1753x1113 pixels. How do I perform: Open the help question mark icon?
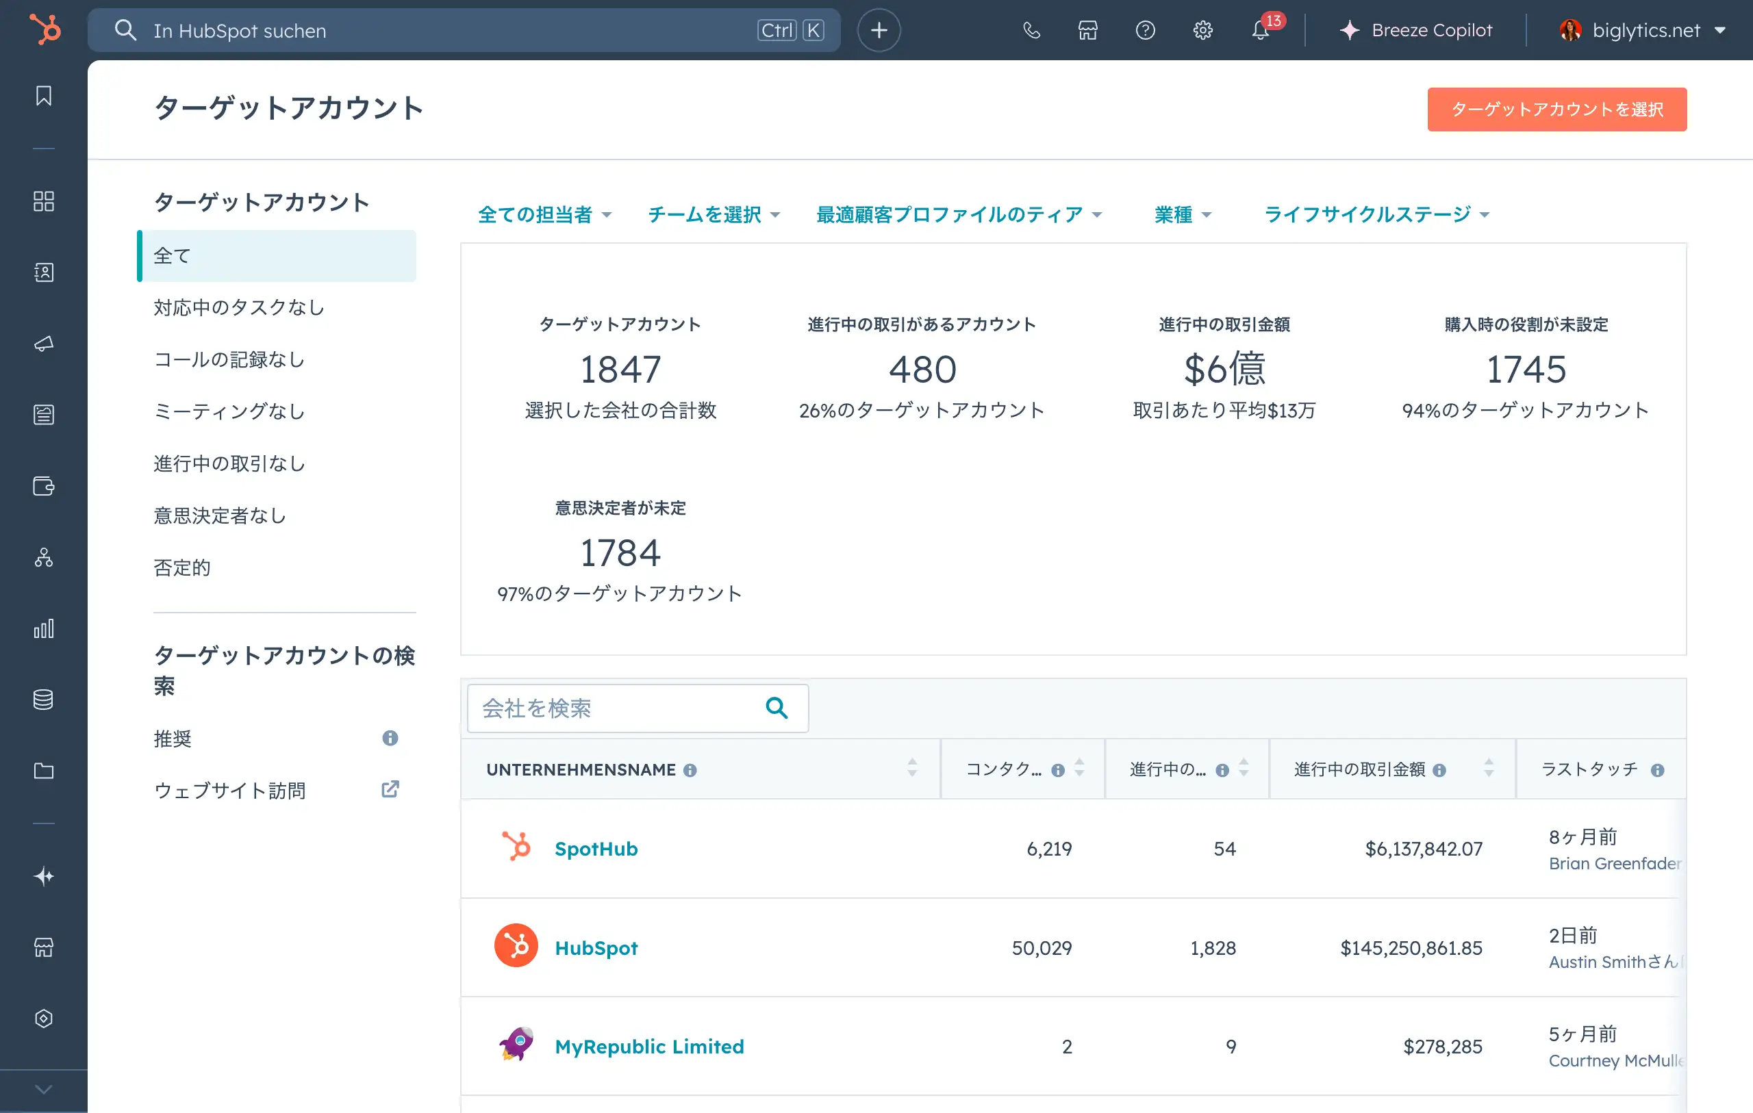1145,31
